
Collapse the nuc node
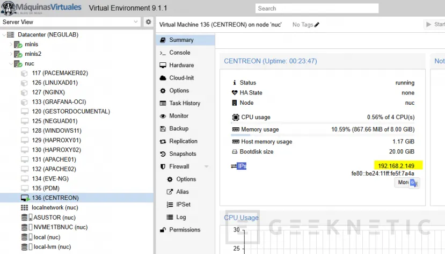pos(11,63)
